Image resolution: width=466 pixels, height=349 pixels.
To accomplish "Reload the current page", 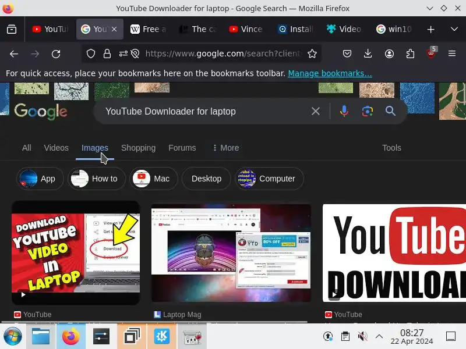I will click(x=56, y=54).
